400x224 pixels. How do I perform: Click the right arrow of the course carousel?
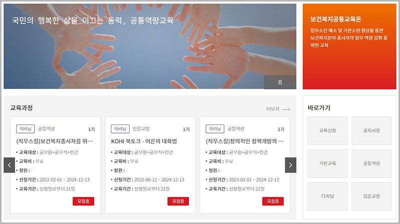point(290,165)
